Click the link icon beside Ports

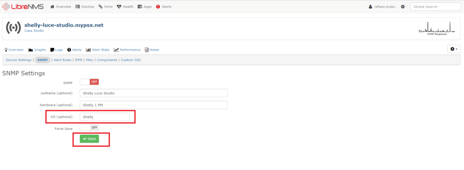pyautogui.click(x=100, y=6)
